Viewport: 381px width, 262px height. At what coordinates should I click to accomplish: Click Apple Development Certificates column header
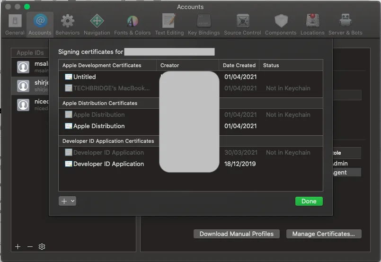[x=107, y=65]
